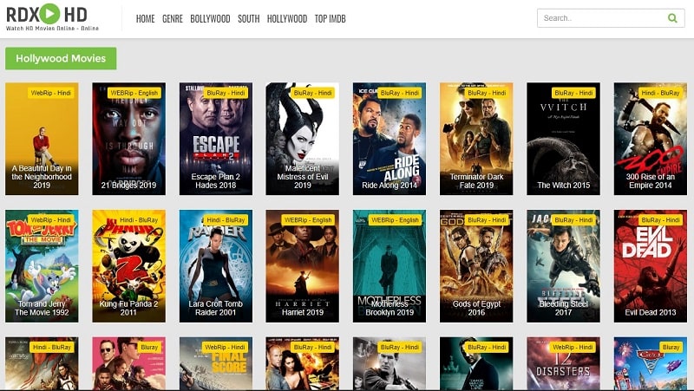Open the Terminator Dark Fate 2019 poster
This screenshot has width=694, height=391.
click(476, 139)
